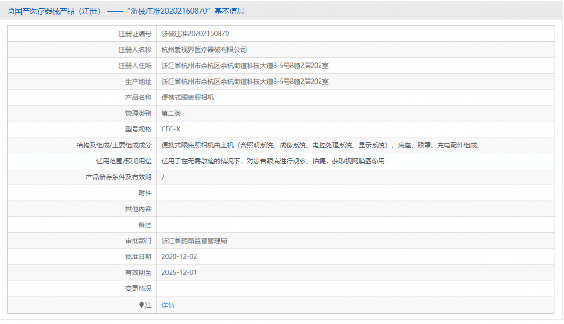Viewport: 564px width, 324px height.
Task: Click the 批准日期 label
Action: click(138, 257)
